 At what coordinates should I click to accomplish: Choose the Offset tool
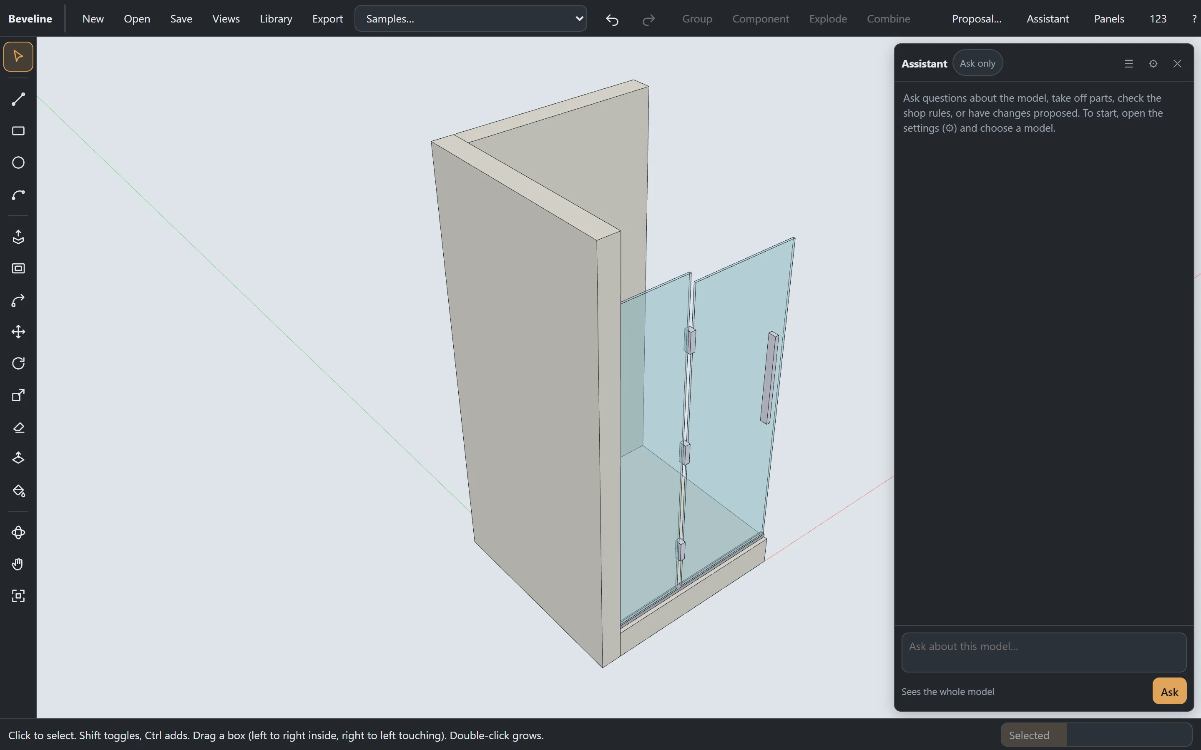pyautogui.click(x=18, y=268)
